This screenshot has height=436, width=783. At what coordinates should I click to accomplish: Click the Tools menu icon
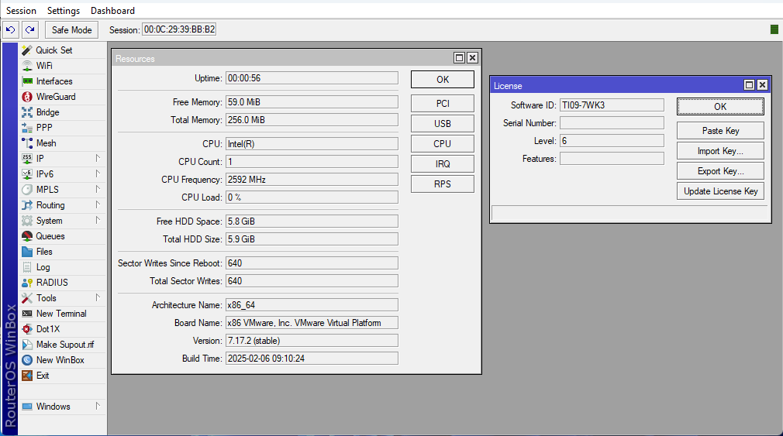click(27, 298)
